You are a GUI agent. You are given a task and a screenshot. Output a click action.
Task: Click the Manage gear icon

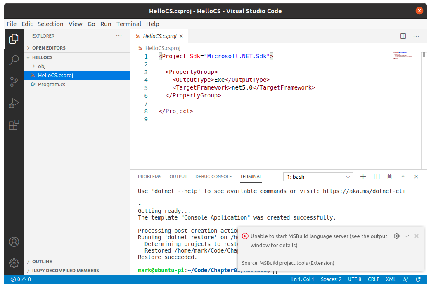pyautogui.click(x=14, y=263)
